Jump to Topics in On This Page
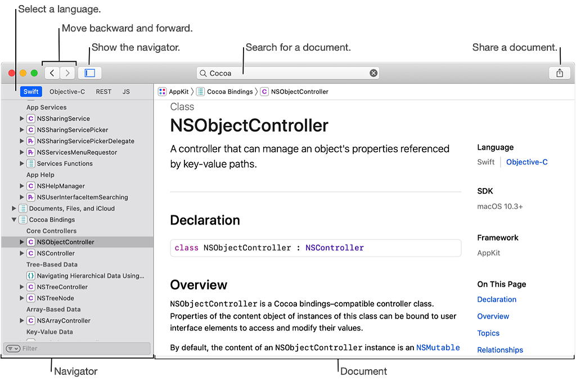This screenshot has width=576, height=380. pyautogui.click(x=488, y=333)
